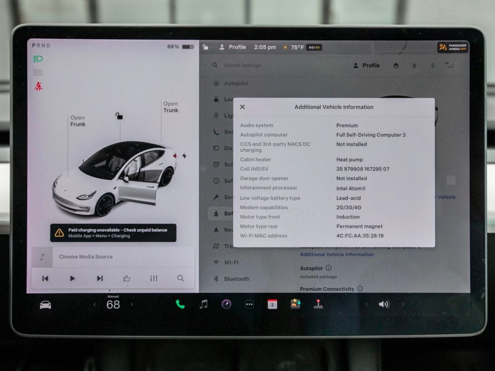This screenshot has width=495, height=371.
Task: Tap the PRND gear selector display
Action: 41,45
